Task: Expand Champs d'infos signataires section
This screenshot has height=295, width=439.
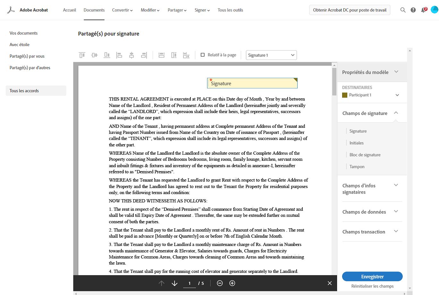Action: 372,189
